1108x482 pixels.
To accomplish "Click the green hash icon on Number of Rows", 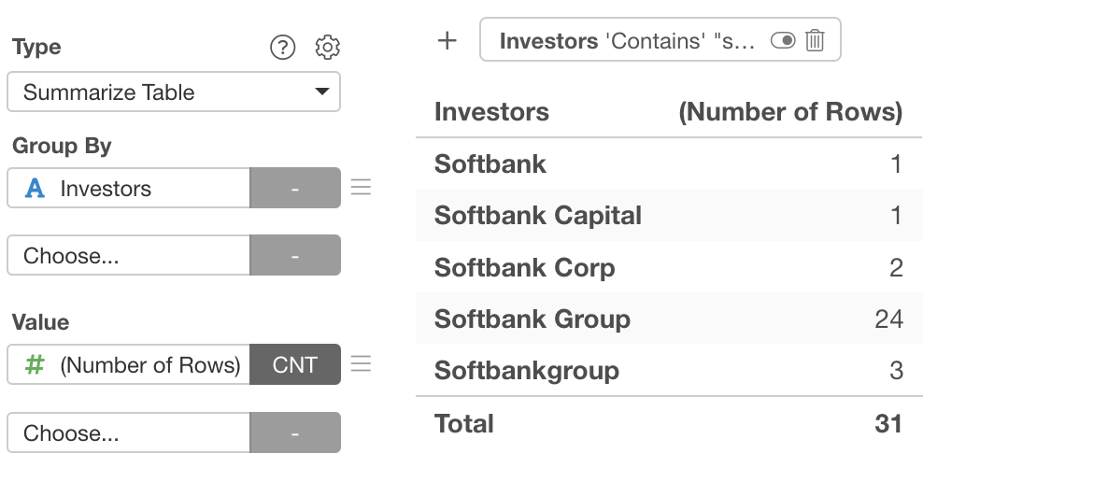I will [35, 364].
